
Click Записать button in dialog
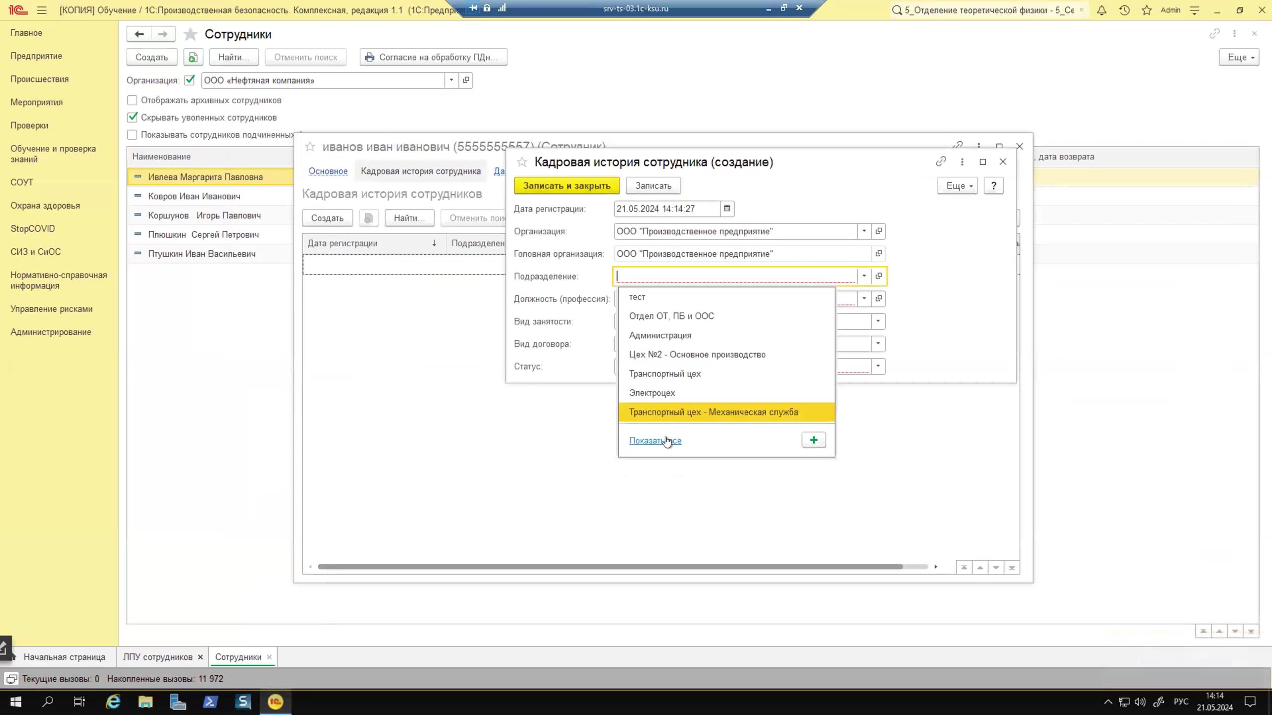[x=653, y=186]
